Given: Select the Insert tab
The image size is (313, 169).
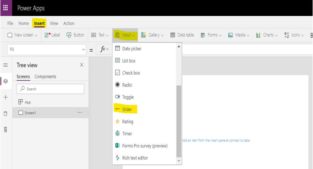Looking at the screenshot, I should (x=39, y=23).
